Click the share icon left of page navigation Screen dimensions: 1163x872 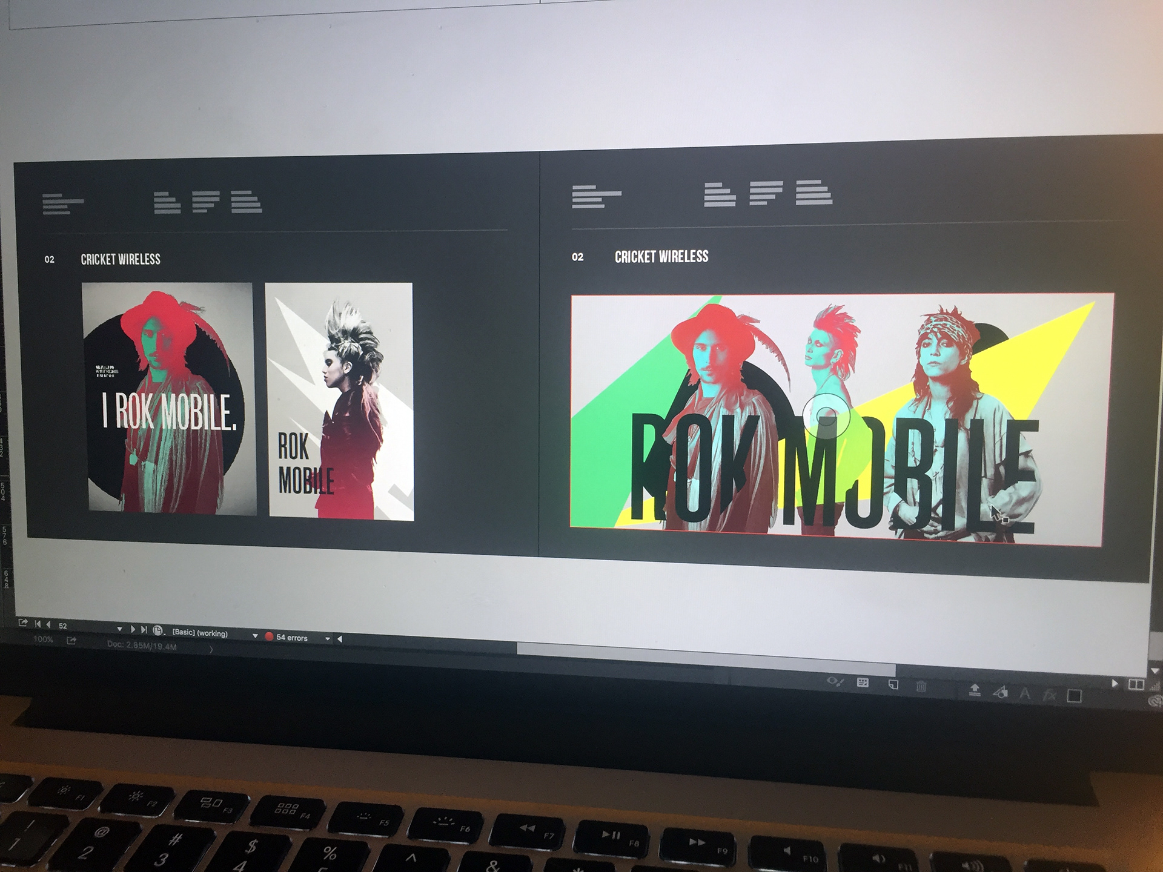point(22,623)
